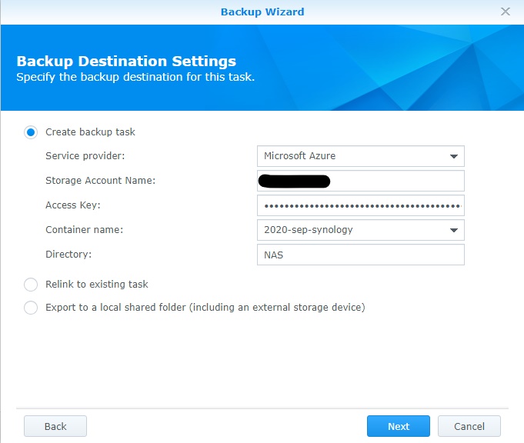Image resolution: width=524 pixels, height=443 pixels.
Task: Choose the Relink to existing task radio button
Action: (x=31, y=285)
